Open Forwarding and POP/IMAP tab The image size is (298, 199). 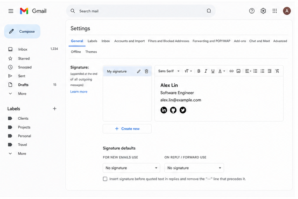click(211, 41)
